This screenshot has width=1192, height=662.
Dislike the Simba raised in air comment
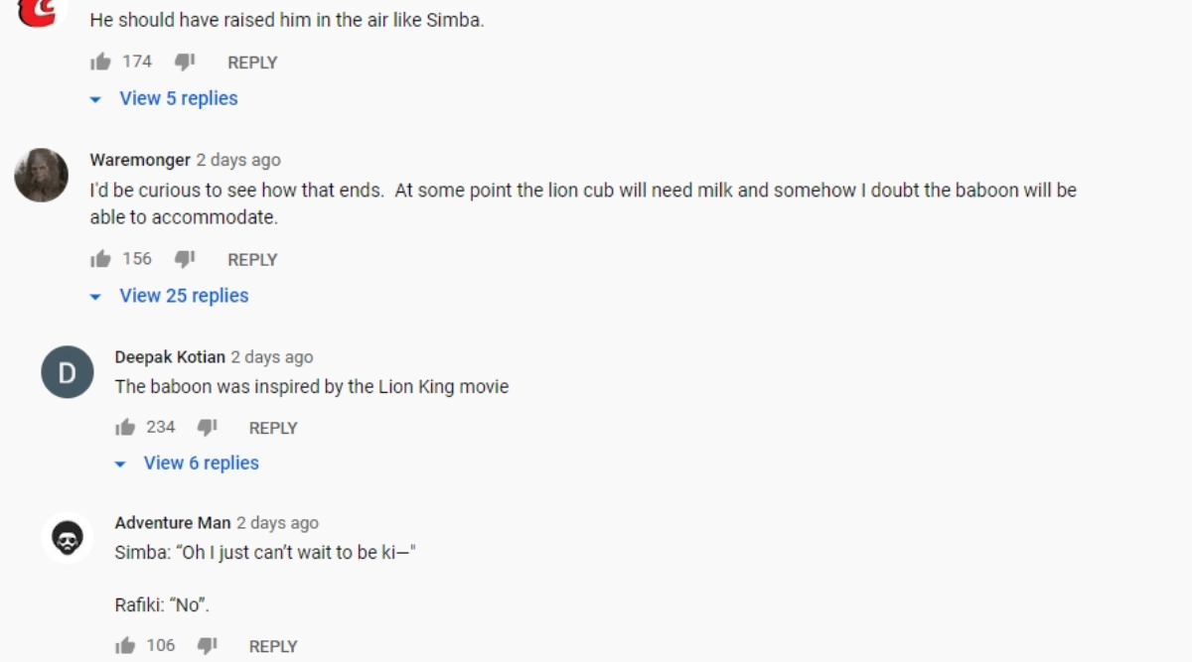[x=185, y=63]
